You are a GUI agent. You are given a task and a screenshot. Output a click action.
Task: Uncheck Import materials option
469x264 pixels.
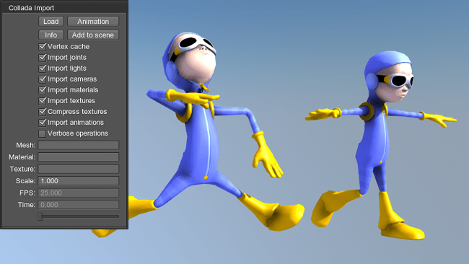click(x=42, y=90)
